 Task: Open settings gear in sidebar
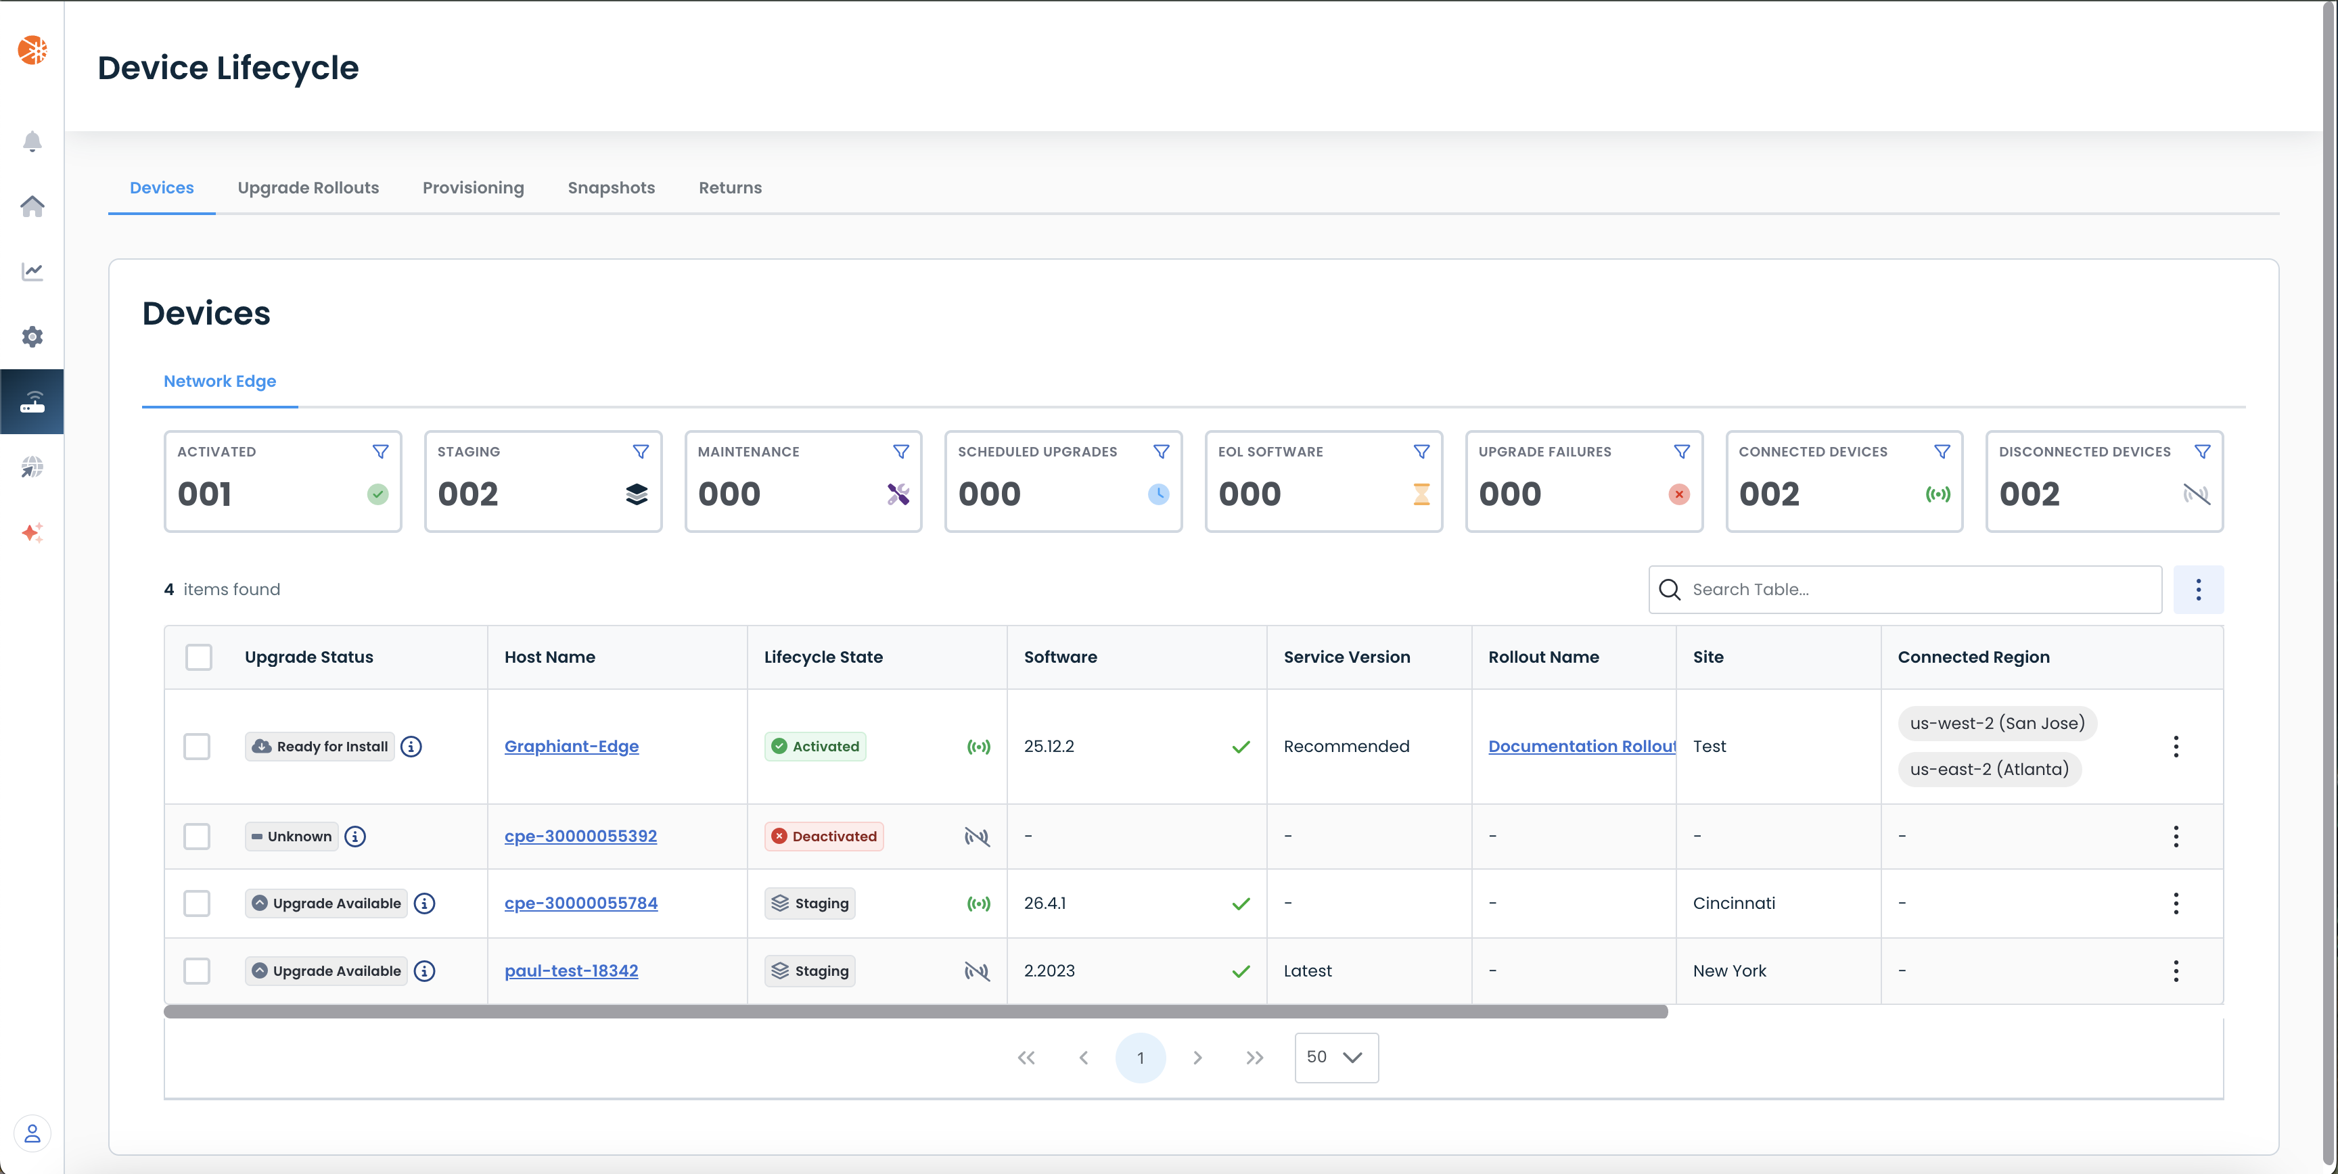pyautogui.click(x=32, y=337)
